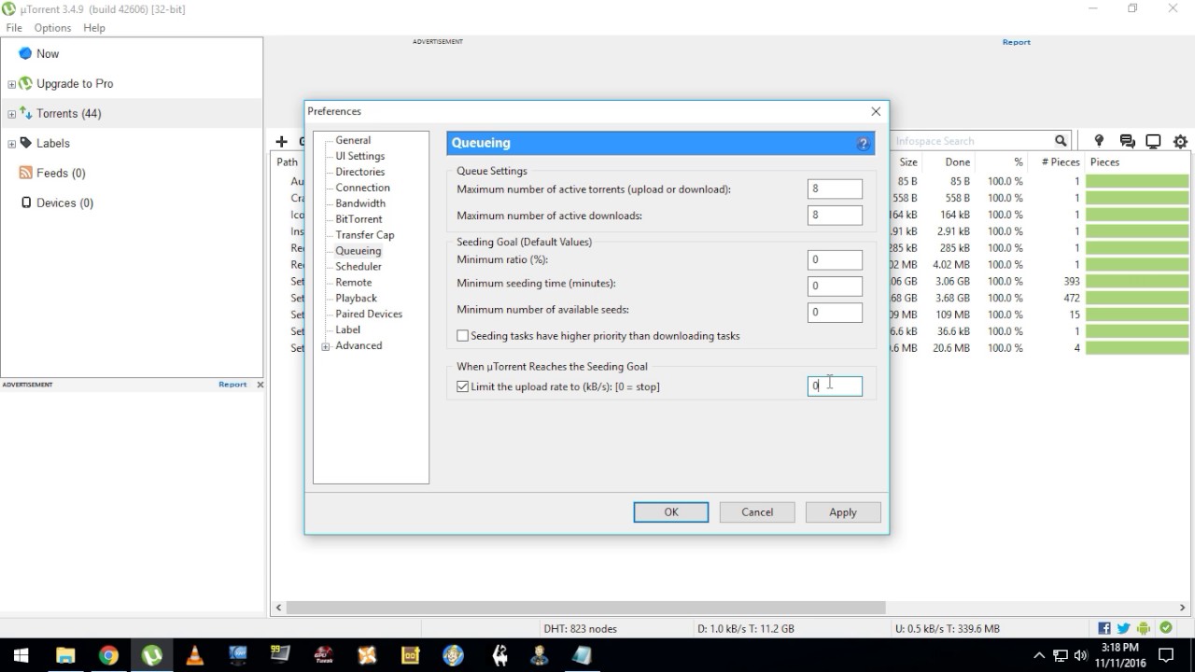Click the Infospace Search box
Image resolution: width=1195 pixels, height=672 pixels.
coord(971,141)
